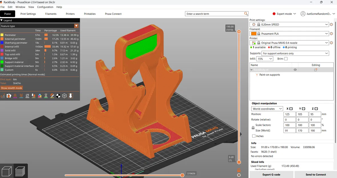Switch to sliced layers preview icon
The image size is (337, 178).
click(21, 171)
